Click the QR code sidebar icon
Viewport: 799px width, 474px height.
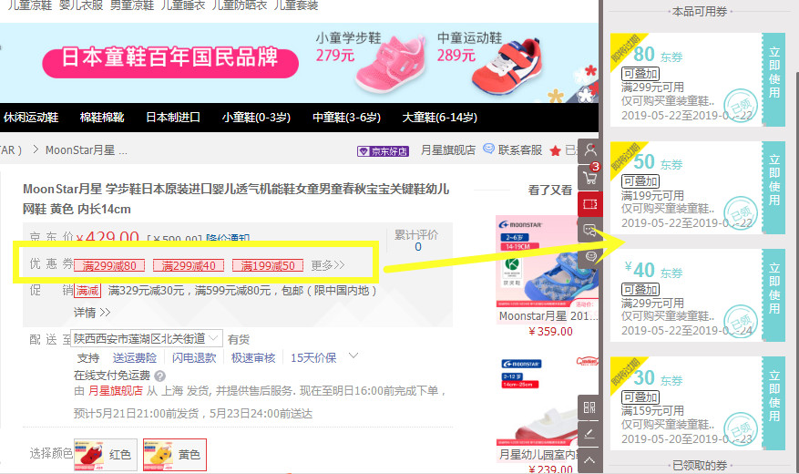click(590, 407)
